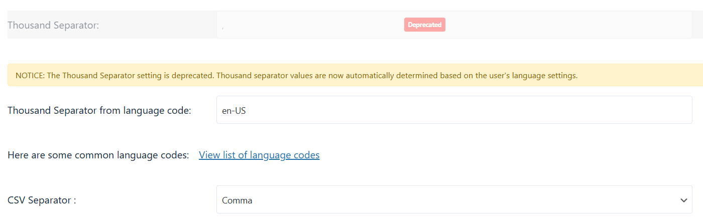
Task: Place cursor after en-US text
Action: [x=247, y=110]
